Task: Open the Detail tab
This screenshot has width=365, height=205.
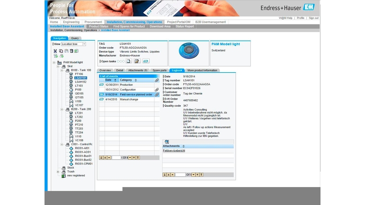Action: 120,70
